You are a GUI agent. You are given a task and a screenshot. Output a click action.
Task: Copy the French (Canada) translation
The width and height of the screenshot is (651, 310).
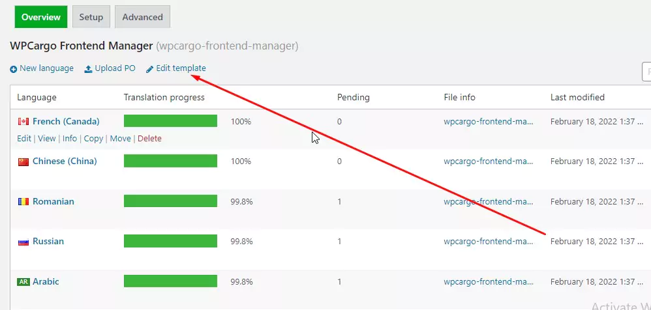[x=93, y=139]
